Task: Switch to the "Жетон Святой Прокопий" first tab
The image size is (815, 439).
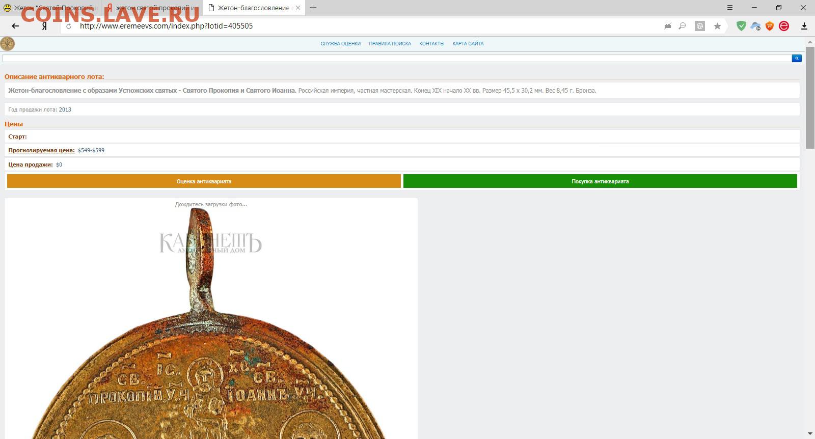Action: pyautogui.click(x=50, y=8)
